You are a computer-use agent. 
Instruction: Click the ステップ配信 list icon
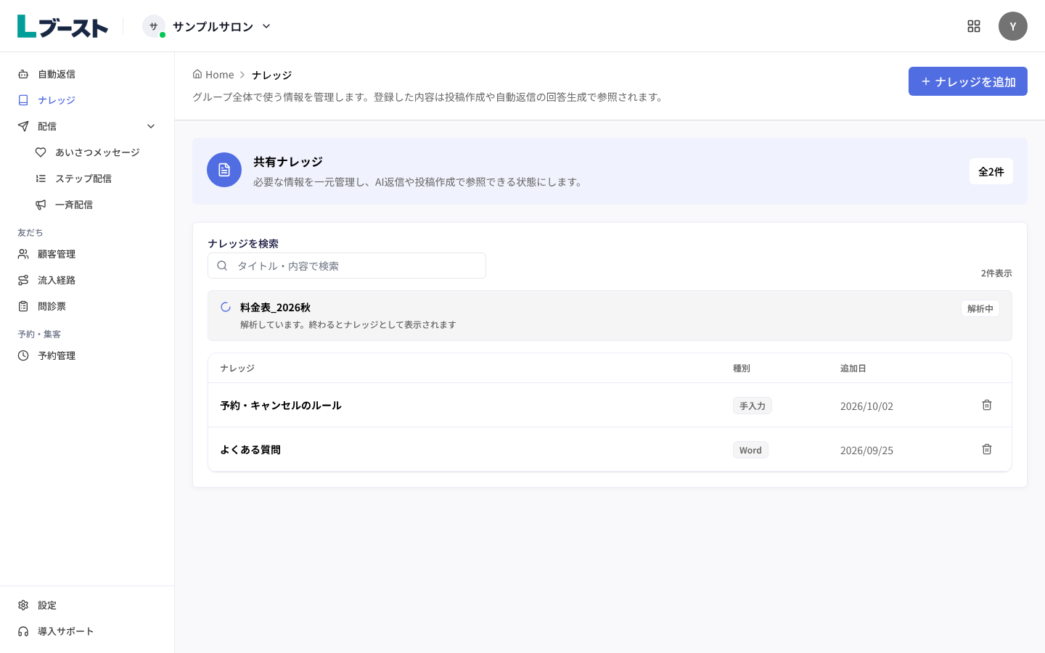tap(41, 178)
